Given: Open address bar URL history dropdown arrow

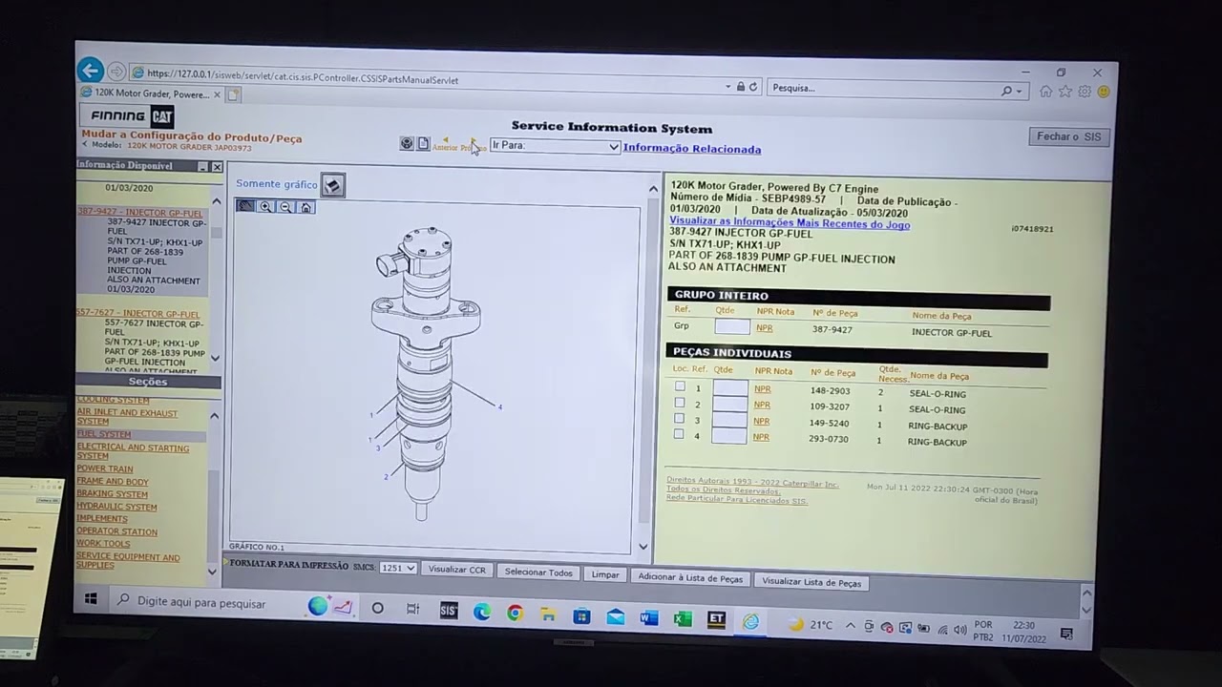Looking at the screenshot, I should tap(727, 87).
